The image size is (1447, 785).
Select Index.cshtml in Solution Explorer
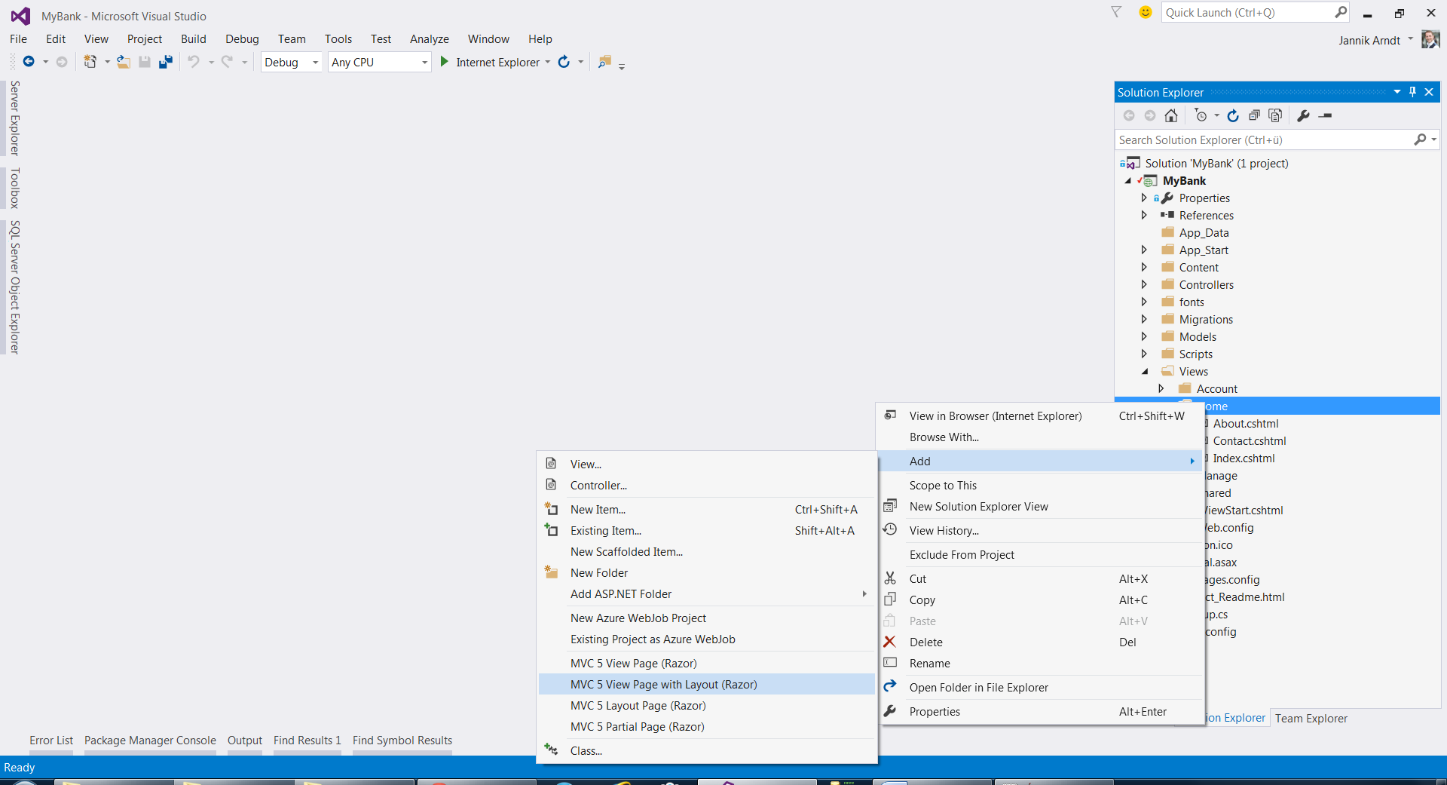point(1244,458)
